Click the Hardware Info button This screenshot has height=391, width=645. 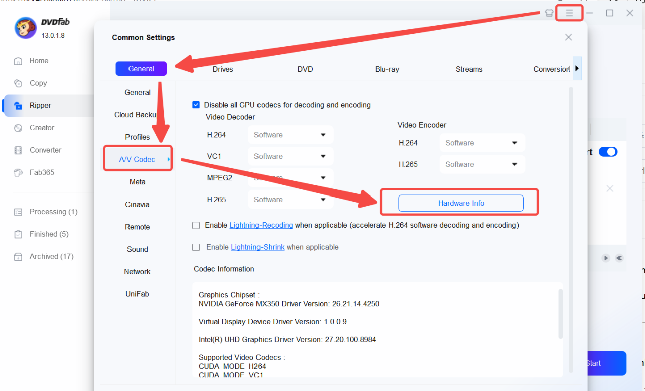point(461,203)
